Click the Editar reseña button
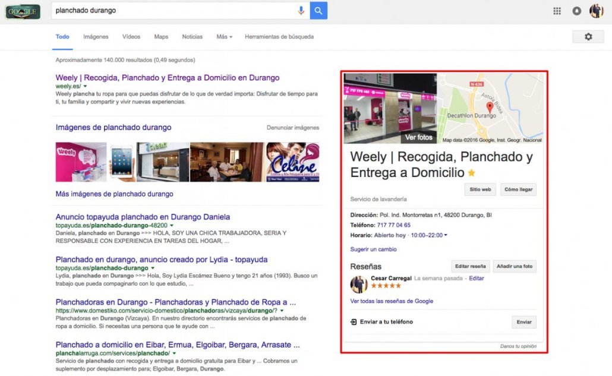This screenshot has height=376, width=612. pos(471,266)
